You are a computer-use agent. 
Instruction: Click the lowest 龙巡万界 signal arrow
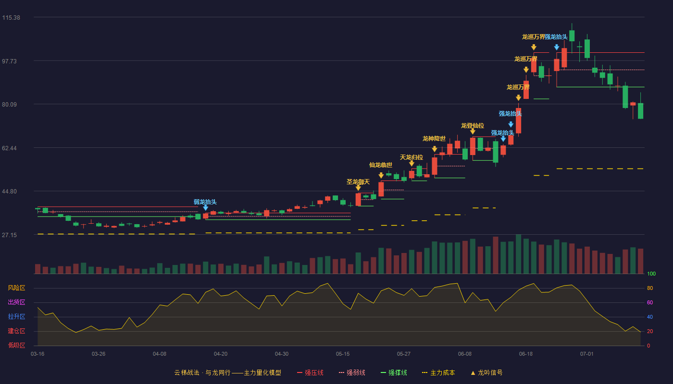(x=518, y=98)
